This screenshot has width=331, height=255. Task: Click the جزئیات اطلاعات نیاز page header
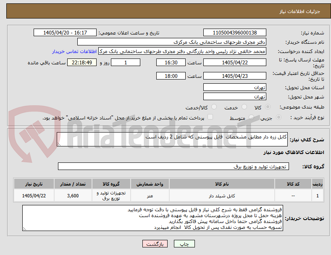299,11
